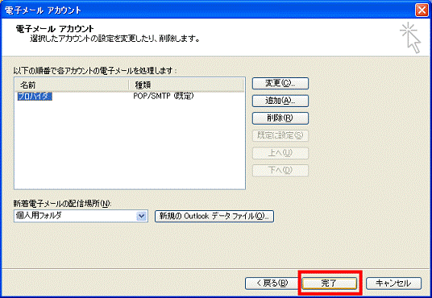Select the プロバイダ account row

130,96
